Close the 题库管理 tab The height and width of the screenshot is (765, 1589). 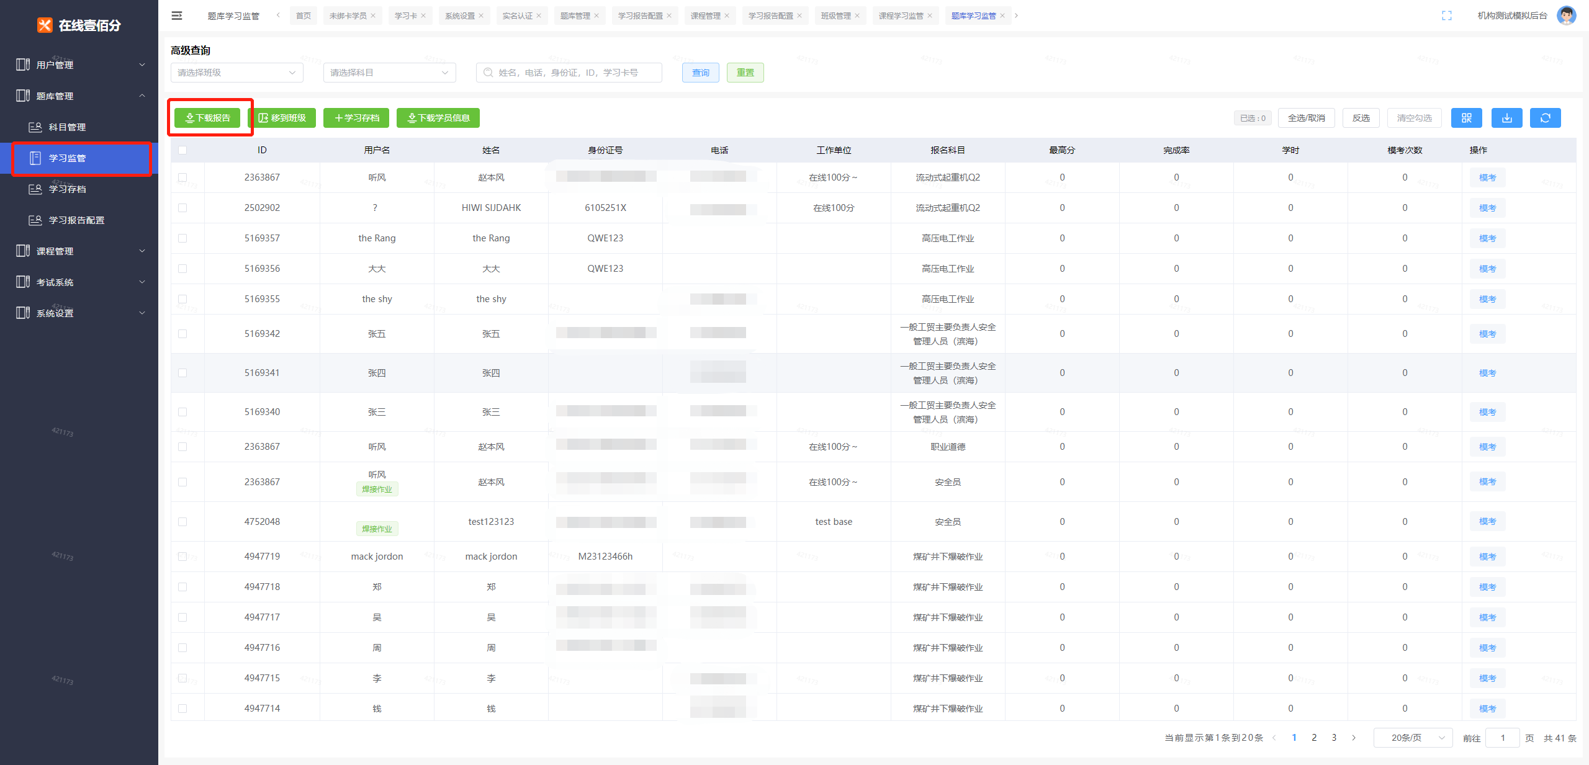(x=596, y=16)
